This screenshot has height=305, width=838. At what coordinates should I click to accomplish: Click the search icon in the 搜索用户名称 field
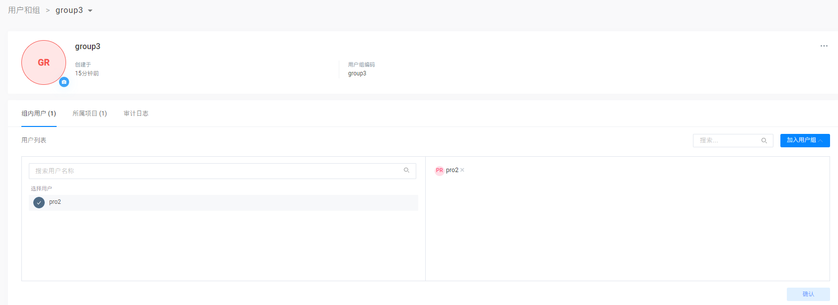pos(406,171)
